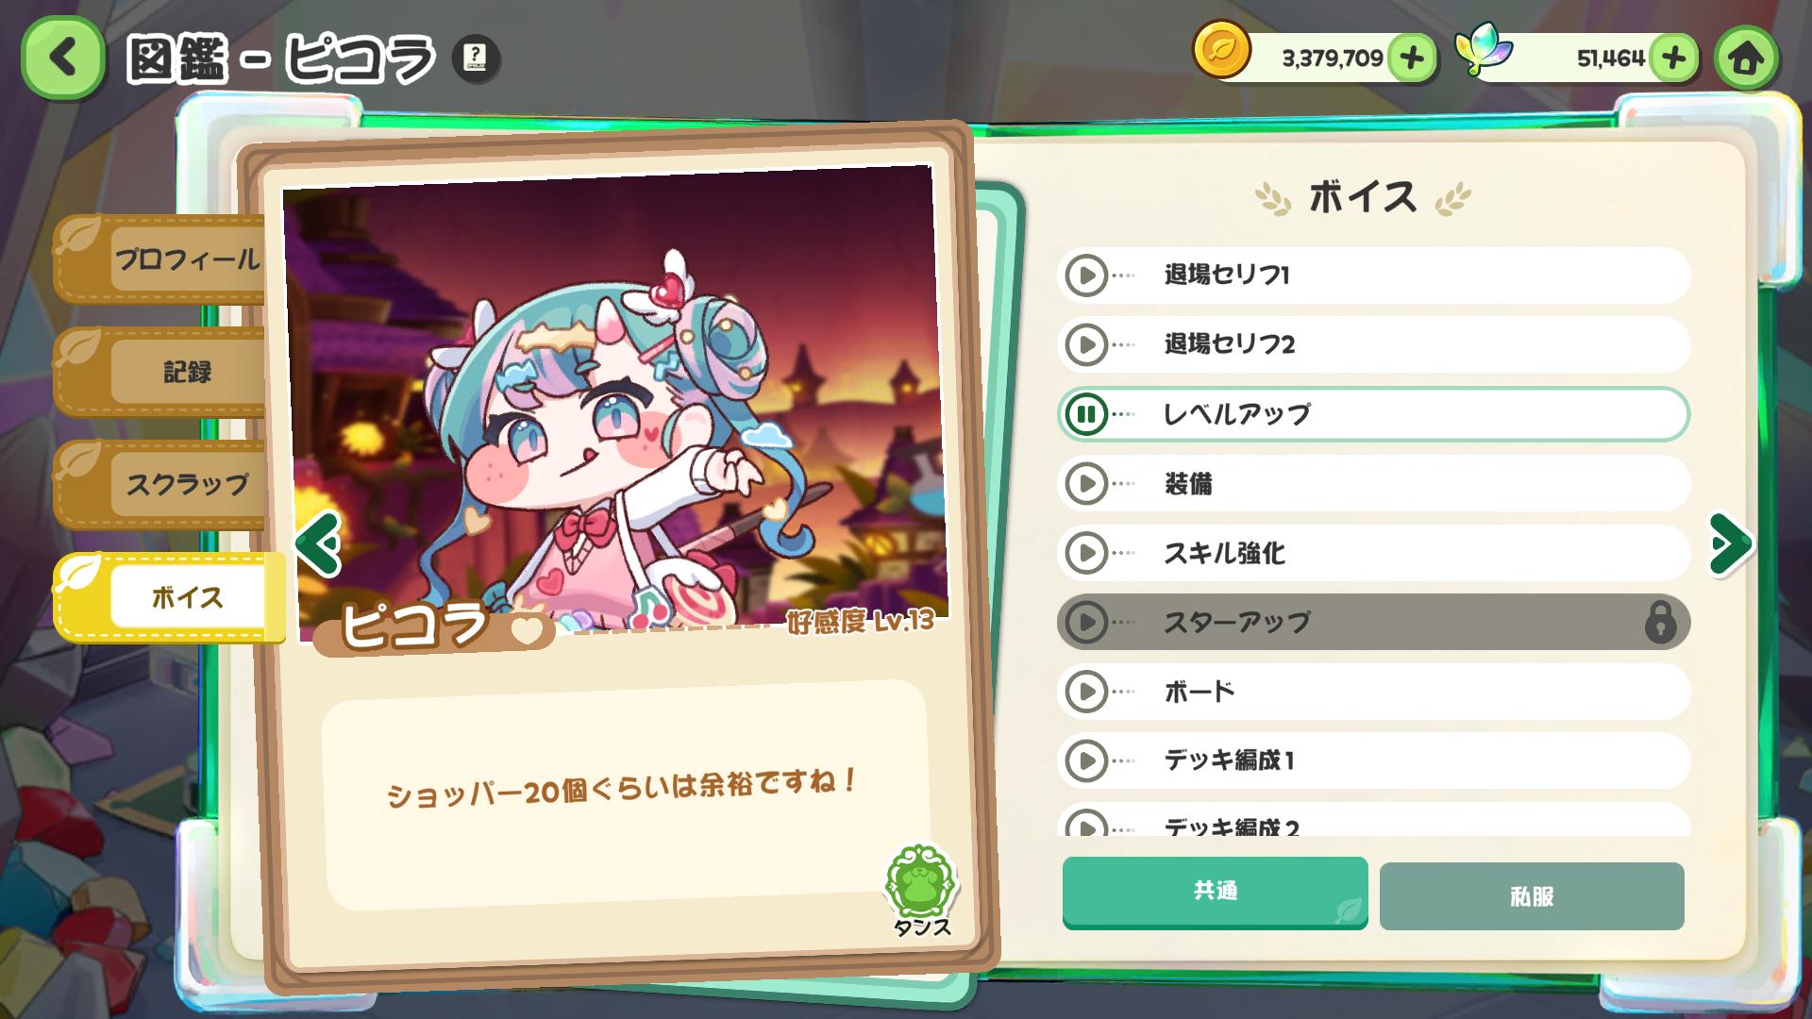The height and width of the screenshot is (1019, 1812).
Task: Go back using the green back arrow
Action: pyautogui.click(x=62, y=58)
